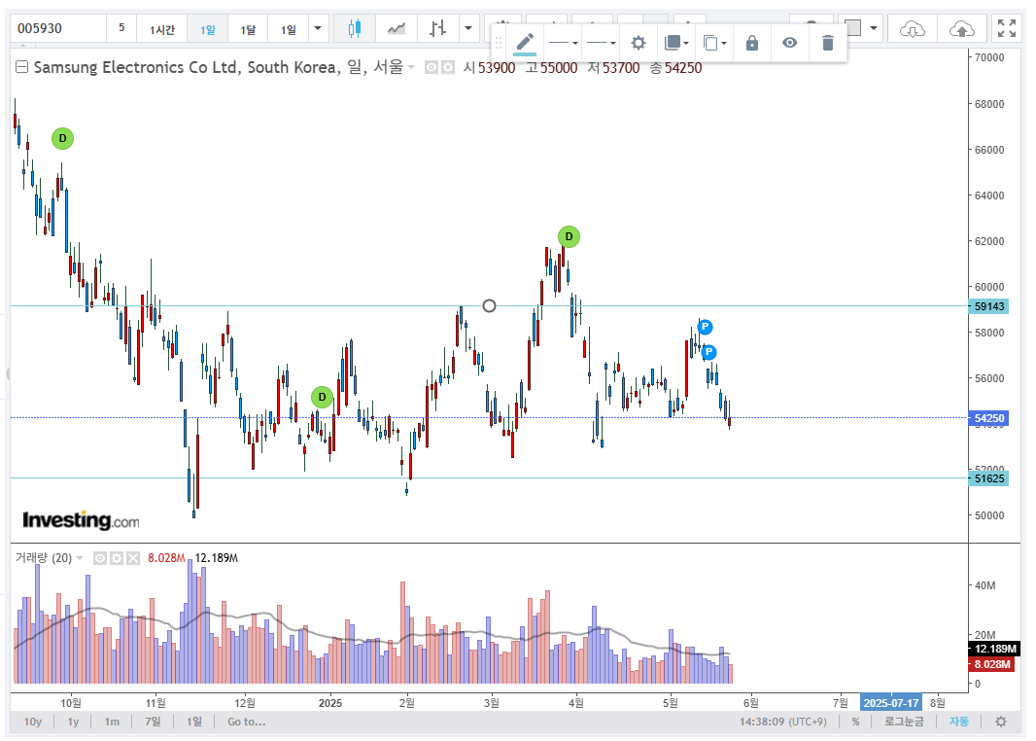Set range to 1일 in bottom bar
This screenshot has height=741, width=1036.
coord(194,722)
